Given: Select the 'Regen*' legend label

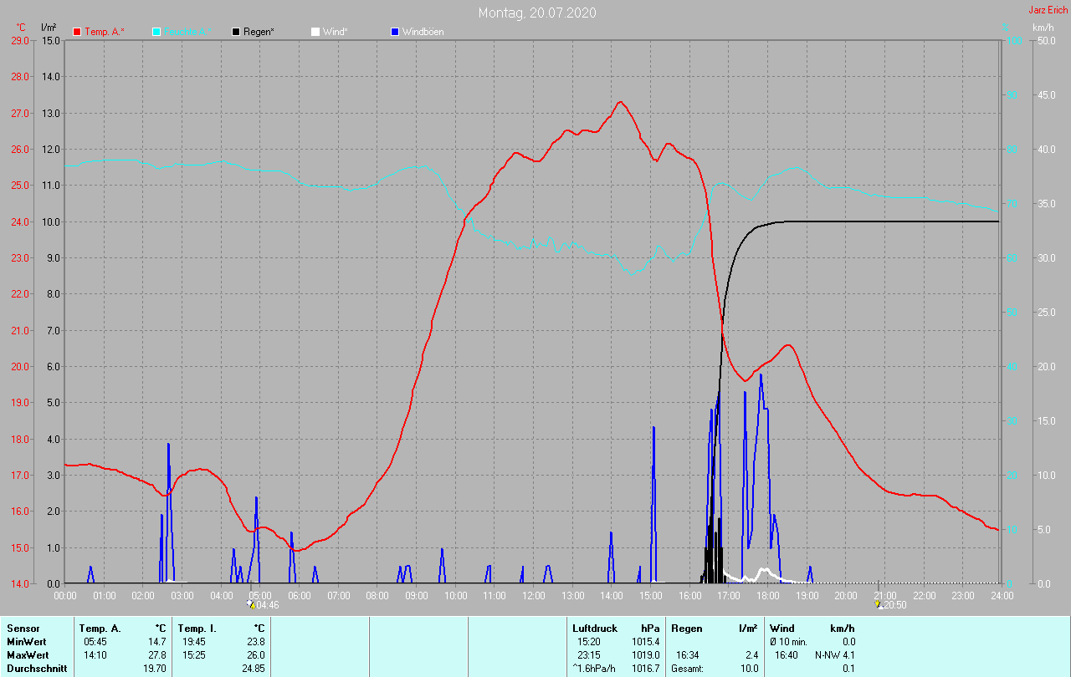Looking at the screenshot, I should [259, 32].
